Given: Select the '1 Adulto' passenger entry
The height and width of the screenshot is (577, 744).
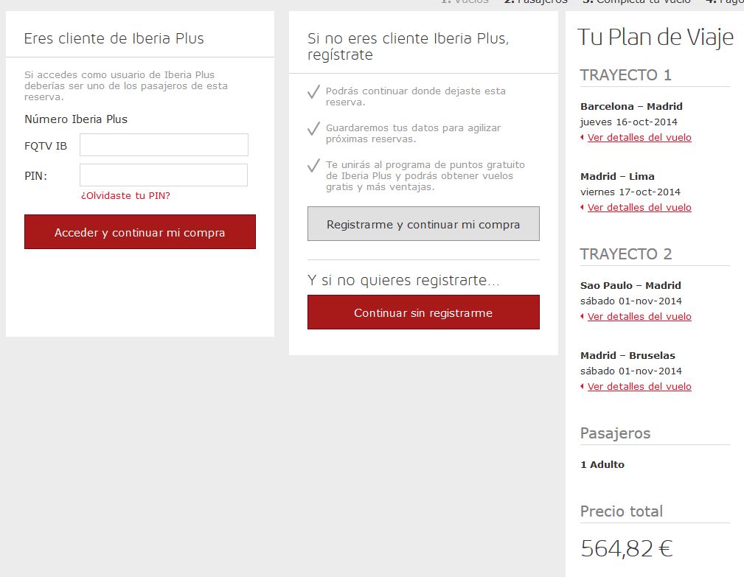Looking at the screenshot, I should click(x=602, y=465).
